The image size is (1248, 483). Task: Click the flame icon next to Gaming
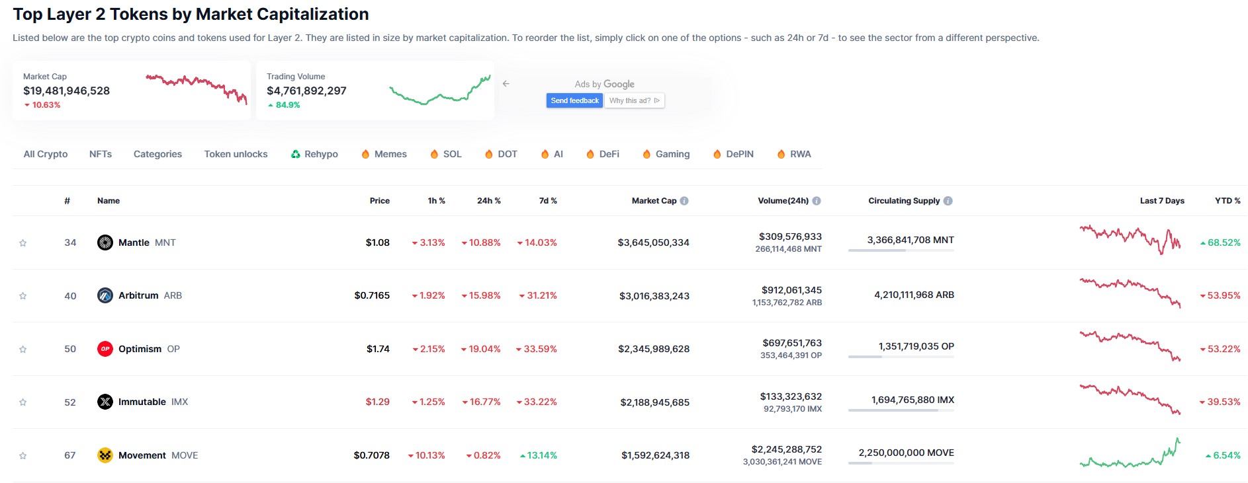pyautogui.click(x=646, y=154)
